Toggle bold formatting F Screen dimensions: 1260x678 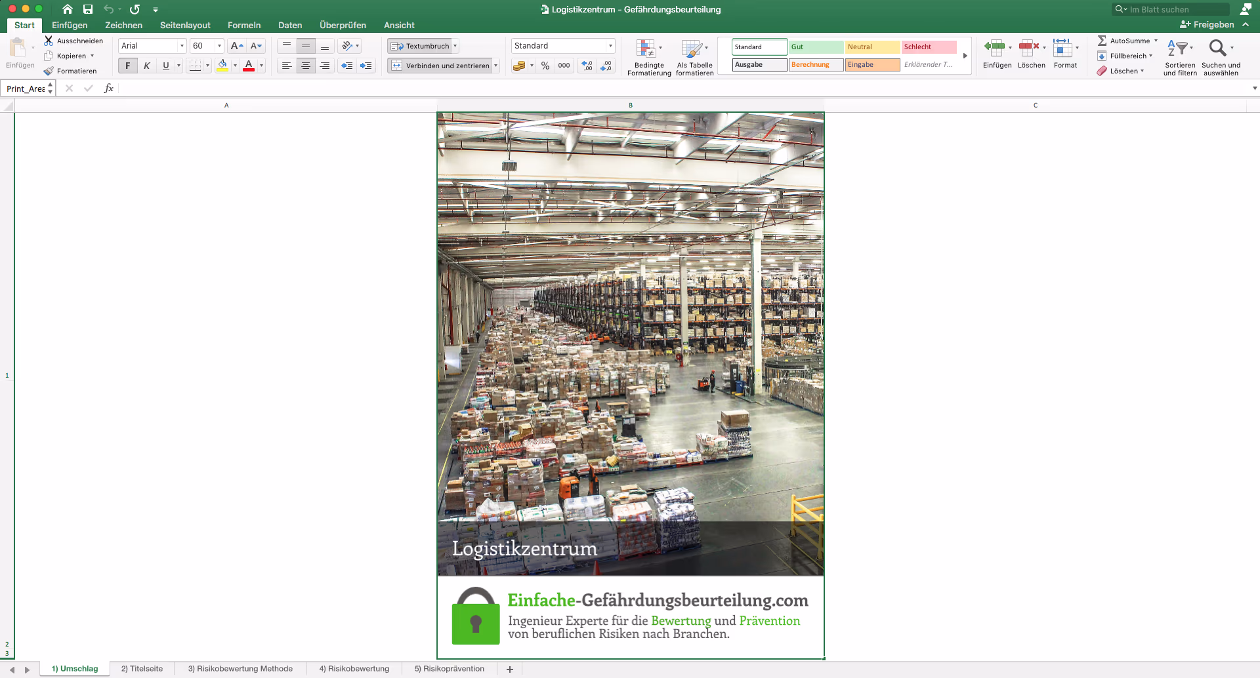point(128,66)
